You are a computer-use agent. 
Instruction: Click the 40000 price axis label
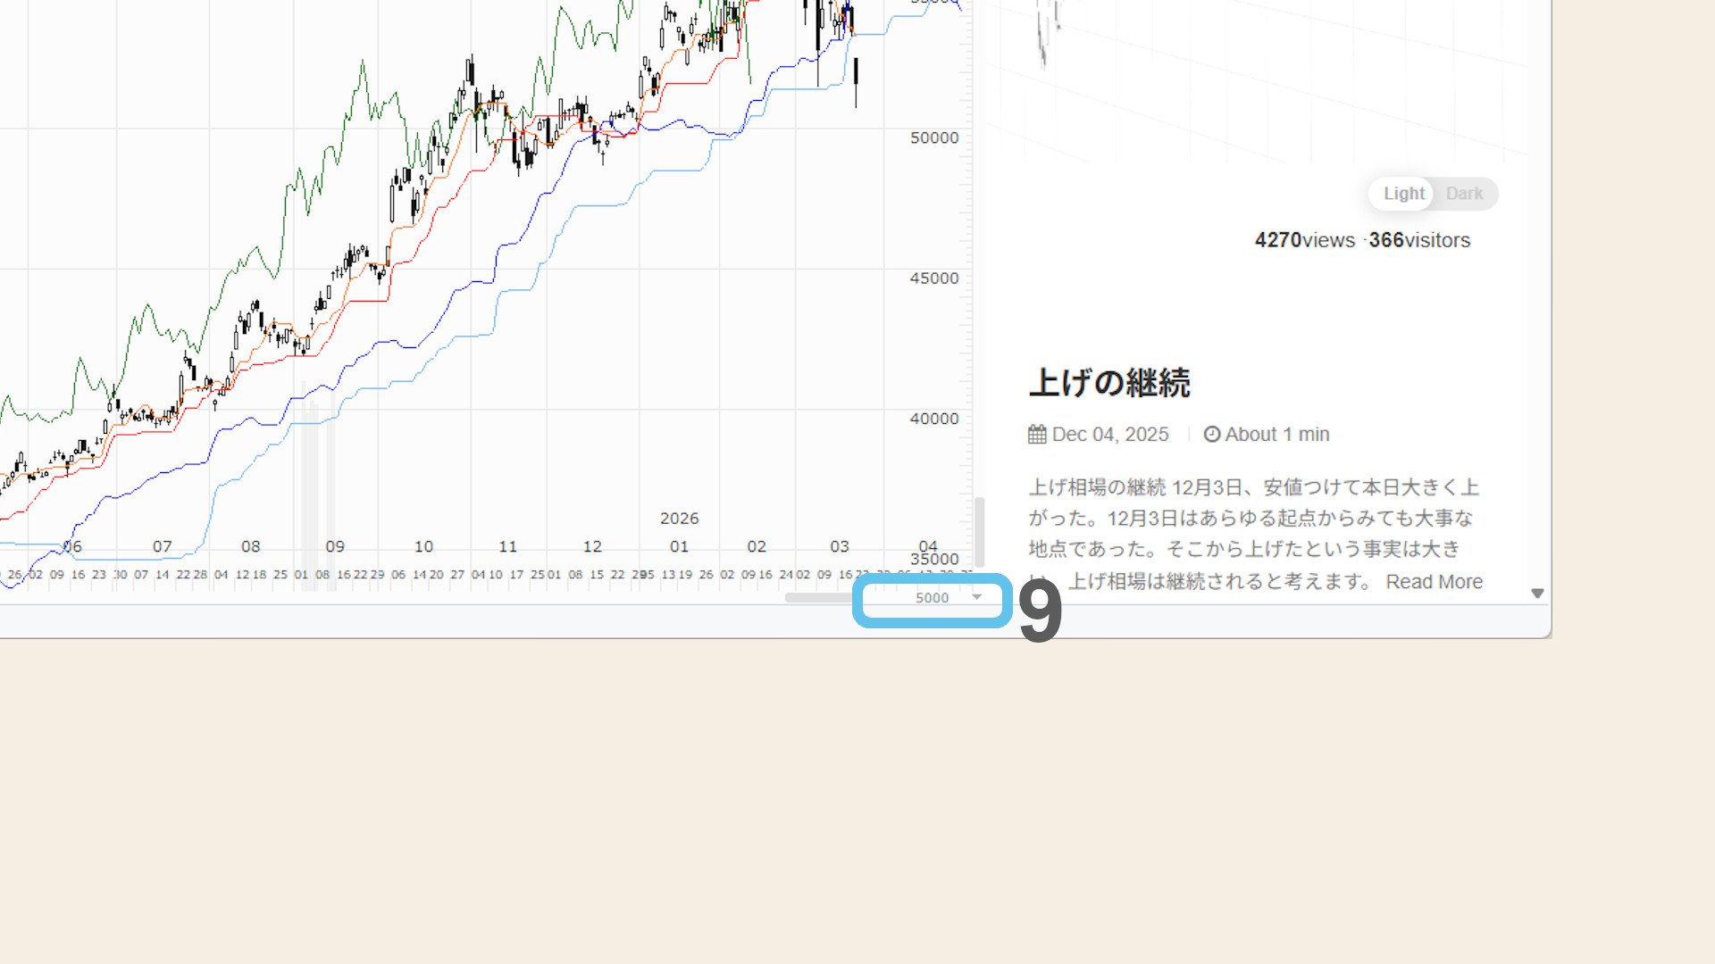(x=933, y=419)
